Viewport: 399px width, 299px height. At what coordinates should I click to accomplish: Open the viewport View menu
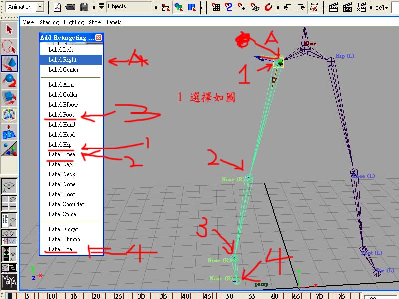pos(28,22)
